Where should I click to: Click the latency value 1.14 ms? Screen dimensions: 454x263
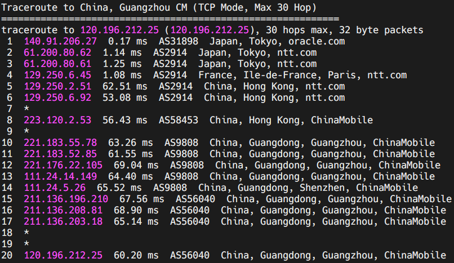[x=122, y=53]
